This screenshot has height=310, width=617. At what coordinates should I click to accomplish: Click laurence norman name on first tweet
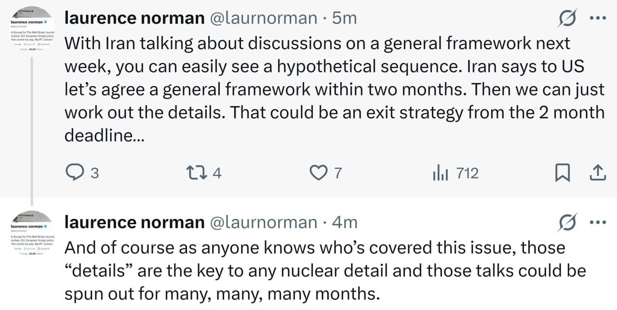(x=134, y=18)
